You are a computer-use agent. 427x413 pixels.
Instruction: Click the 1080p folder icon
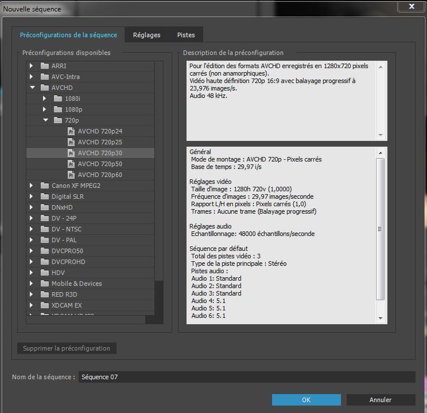58,109
